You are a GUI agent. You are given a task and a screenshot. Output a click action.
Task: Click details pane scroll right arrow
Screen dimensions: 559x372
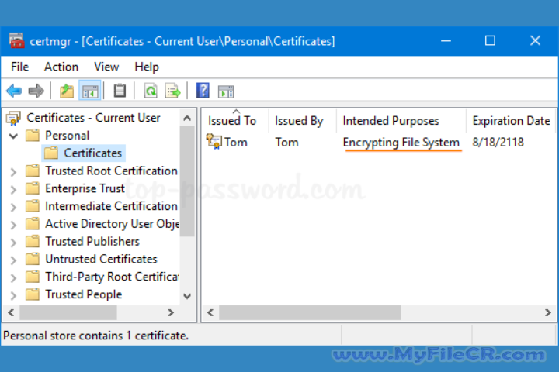(548, 312)
